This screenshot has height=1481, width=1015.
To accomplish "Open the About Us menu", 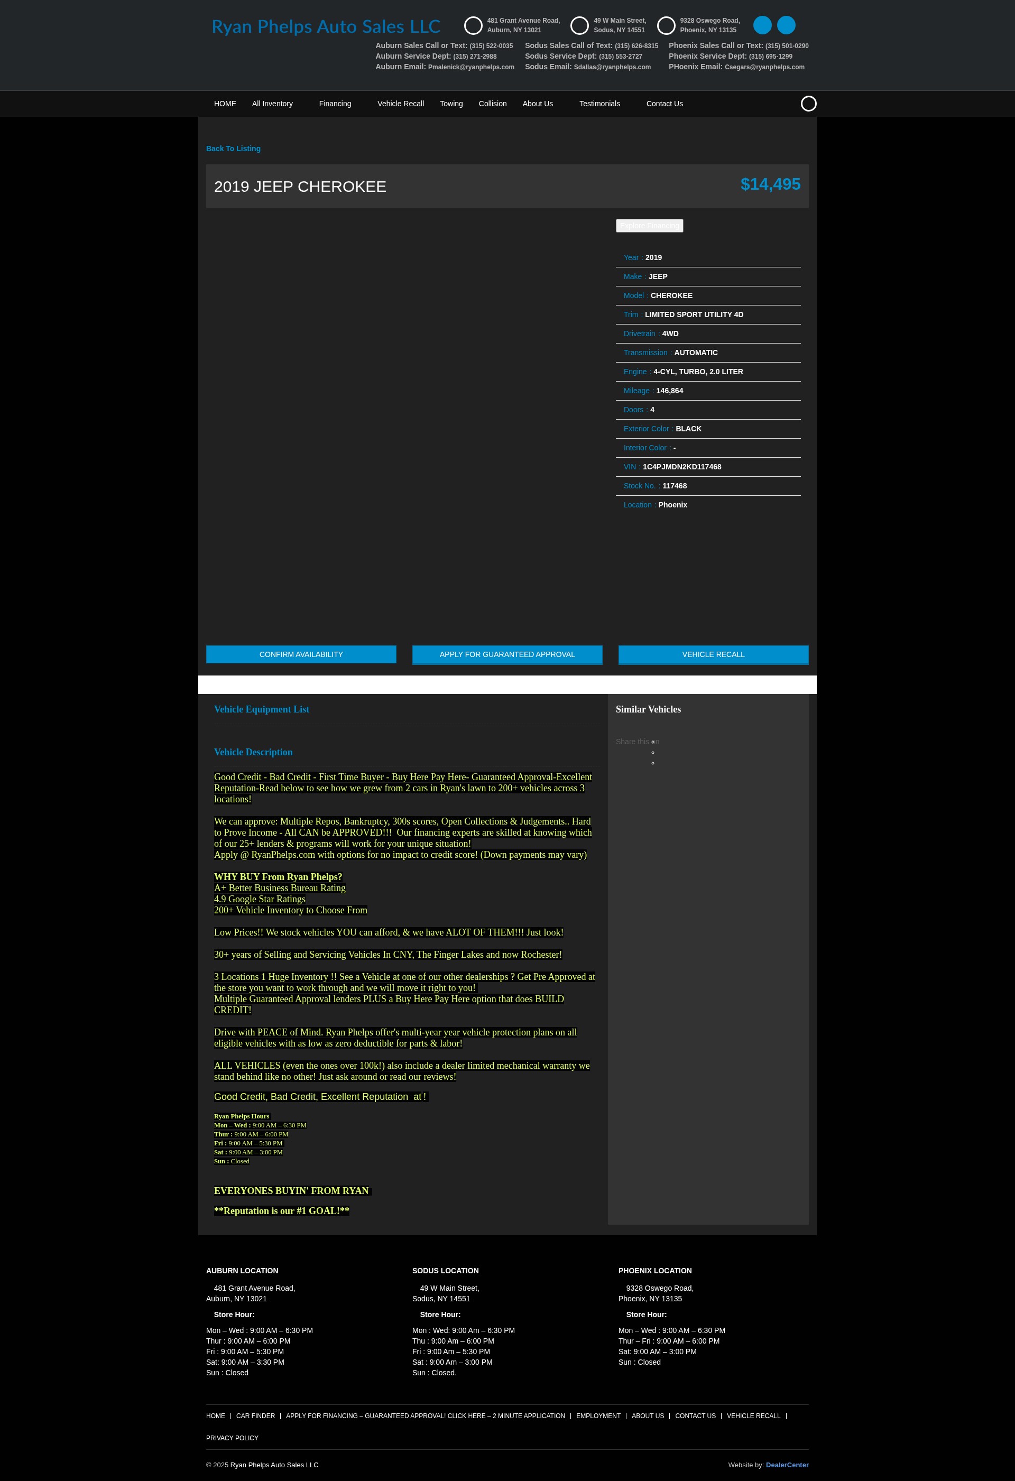I will coord(538,104).
